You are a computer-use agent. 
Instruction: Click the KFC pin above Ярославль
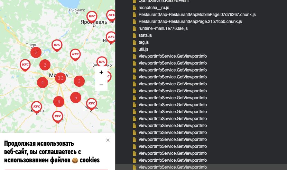[x=92, y=17]
